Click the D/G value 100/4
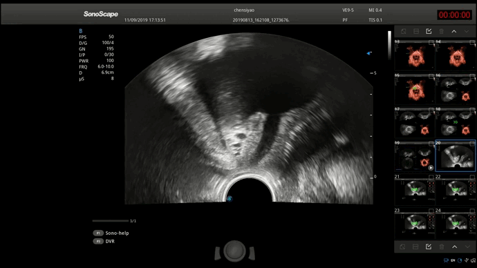 point(108,43)
